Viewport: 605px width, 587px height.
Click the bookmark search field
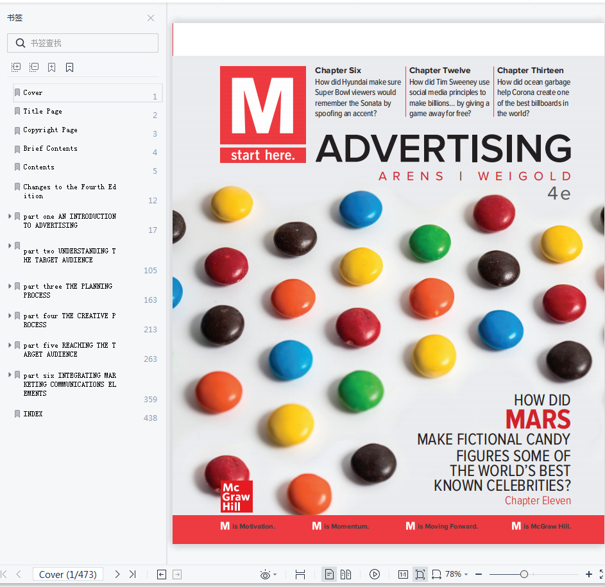tap(83, 43)
